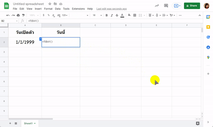Open Google Keep side panel
The width and height of the screenshot is (213, 127).
pyautogui.click(x=208, y=27)
